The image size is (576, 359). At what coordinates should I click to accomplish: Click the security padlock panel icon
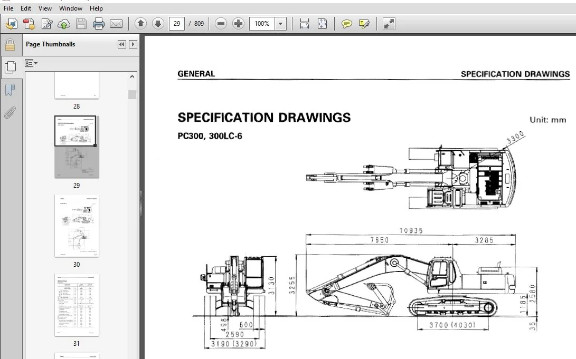coord(10,45)
